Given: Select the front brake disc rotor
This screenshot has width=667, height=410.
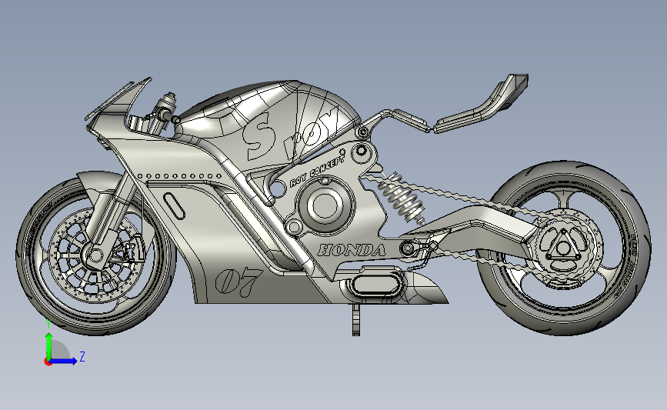Looking at the screenshot, I should [x=95, y=255].
